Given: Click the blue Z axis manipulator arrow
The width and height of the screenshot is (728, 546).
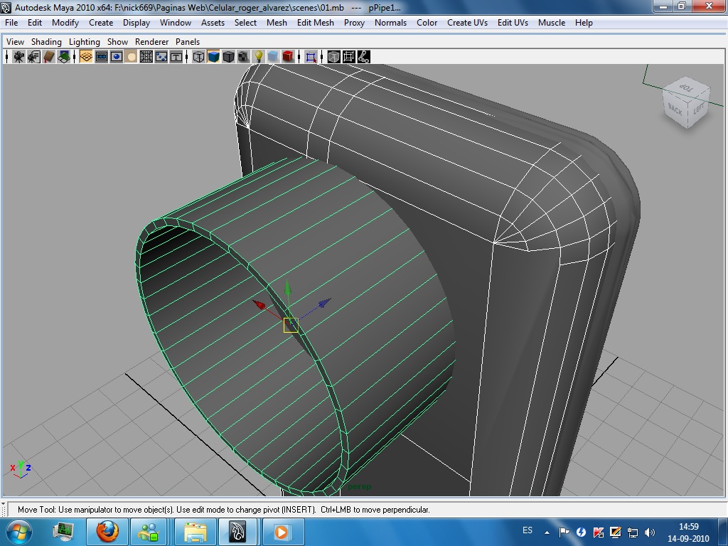Looking at the screenshot, I should pos(324,303).
